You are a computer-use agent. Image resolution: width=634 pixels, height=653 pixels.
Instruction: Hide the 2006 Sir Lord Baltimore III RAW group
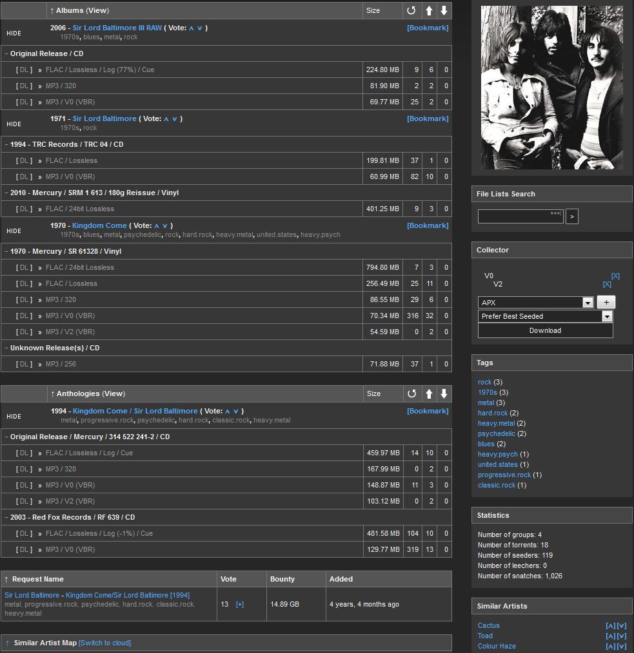(x=14, y=33)
